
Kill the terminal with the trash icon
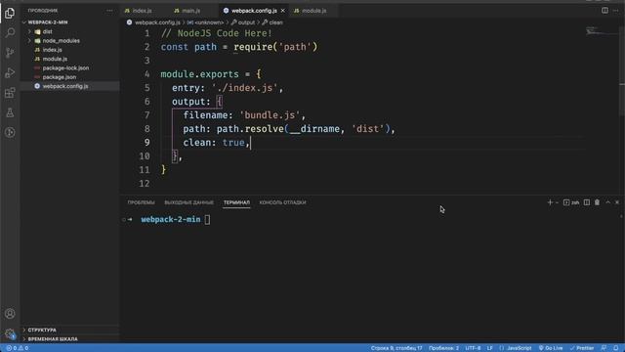pyautogui.click(x=597, y=202)
